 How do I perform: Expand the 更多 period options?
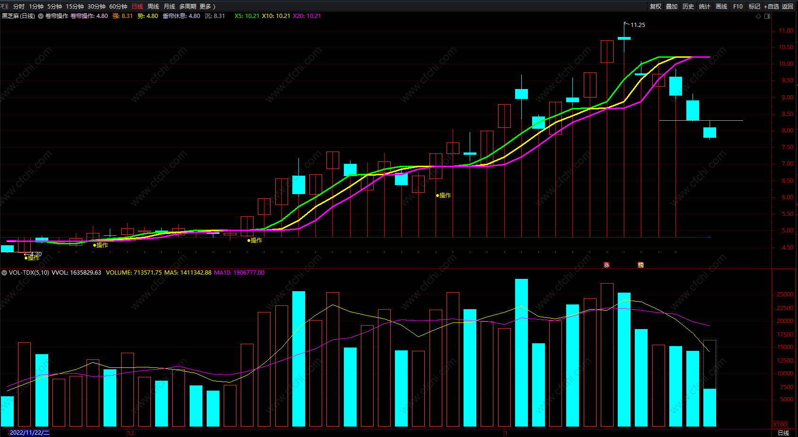tap(207, 6)
